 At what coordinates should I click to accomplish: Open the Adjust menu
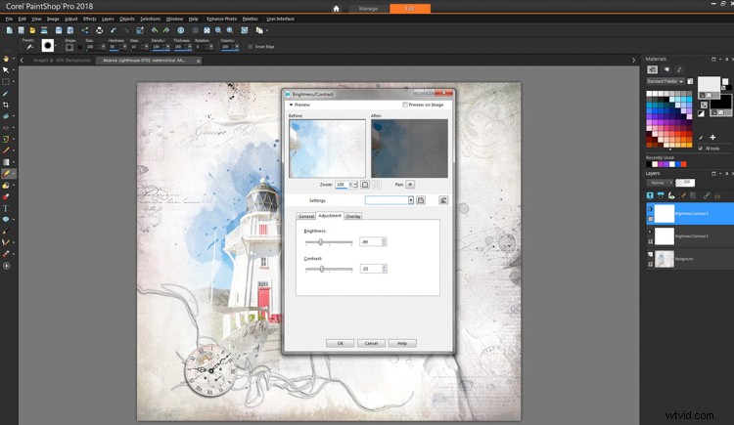(x=70, y=19)
